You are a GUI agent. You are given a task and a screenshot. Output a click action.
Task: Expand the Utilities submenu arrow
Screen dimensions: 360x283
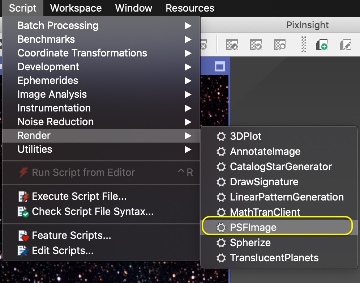pyautogui.click(x=188, y=149)
